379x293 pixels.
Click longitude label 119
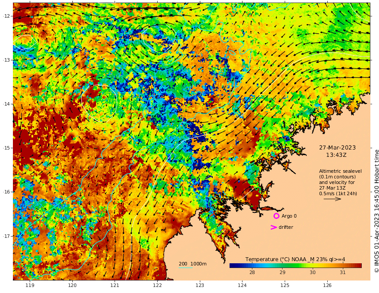click(30, 286)
